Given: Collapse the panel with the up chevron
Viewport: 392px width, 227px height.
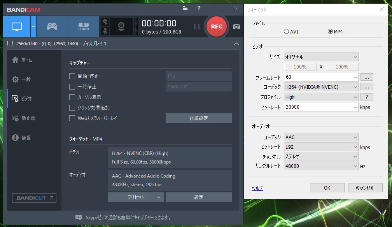Looking at the screenshot, I should click(236, 44).
